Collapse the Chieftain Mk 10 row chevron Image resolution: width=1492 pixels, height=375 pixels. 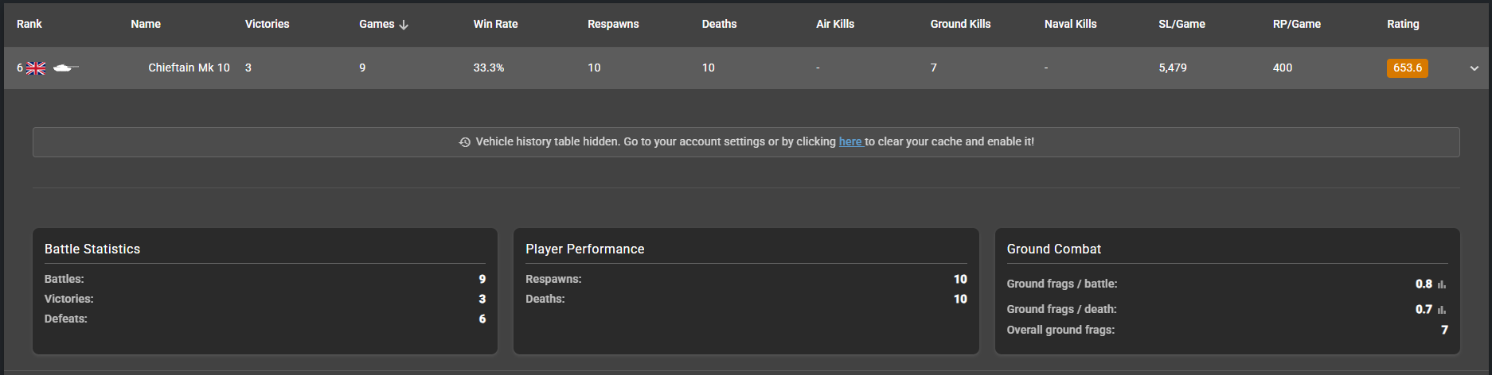point(1474,68)
